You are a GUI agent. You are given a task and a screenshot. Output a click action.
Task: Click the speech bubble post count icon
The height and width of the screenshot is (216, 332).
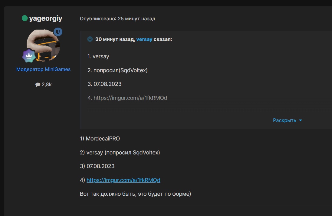click(x=38, y=85)
